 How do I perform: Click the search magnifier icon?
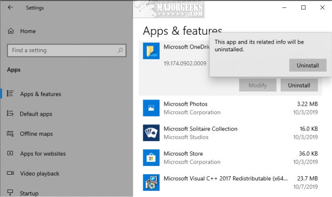click(120, 50)
